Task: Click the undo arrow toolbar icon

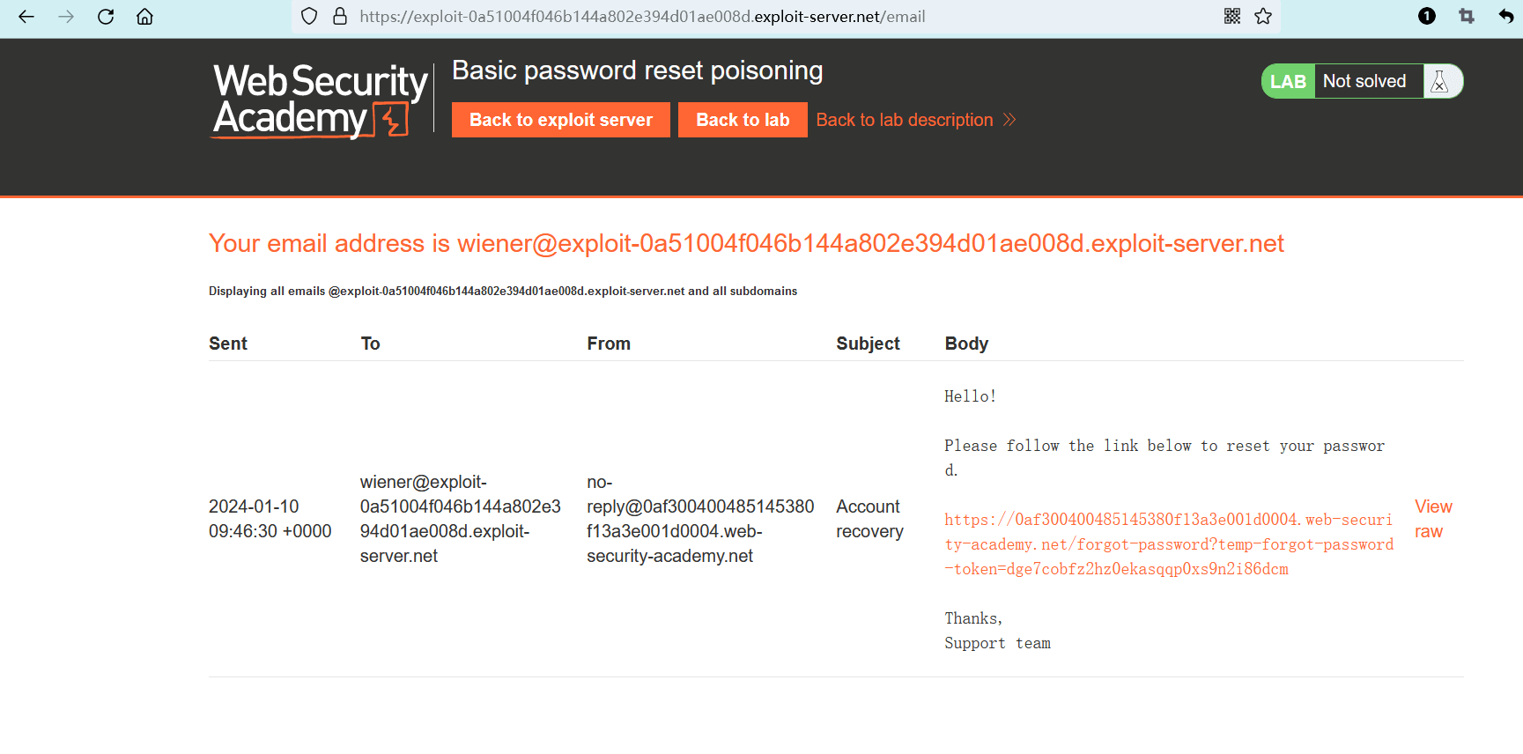Action: click(1505, 16)
